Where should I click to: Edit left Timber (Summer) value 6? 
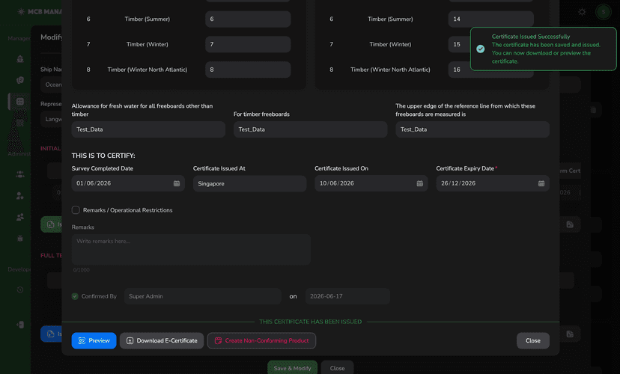click(x=248, y=19)
